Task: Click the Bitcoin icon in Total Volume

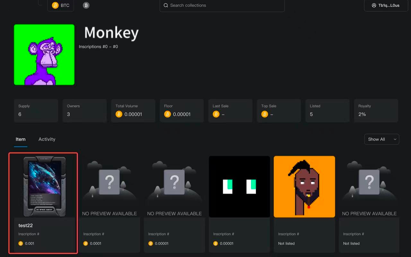Action: pos(119,114)
